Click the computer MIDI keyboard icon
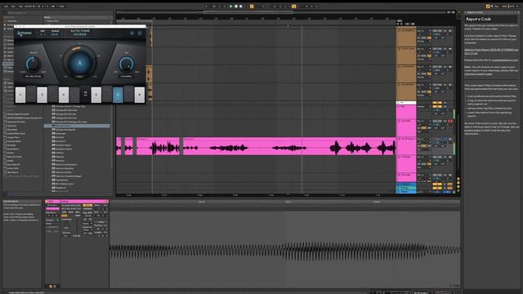Screen dimensions: 523x294 492,7
